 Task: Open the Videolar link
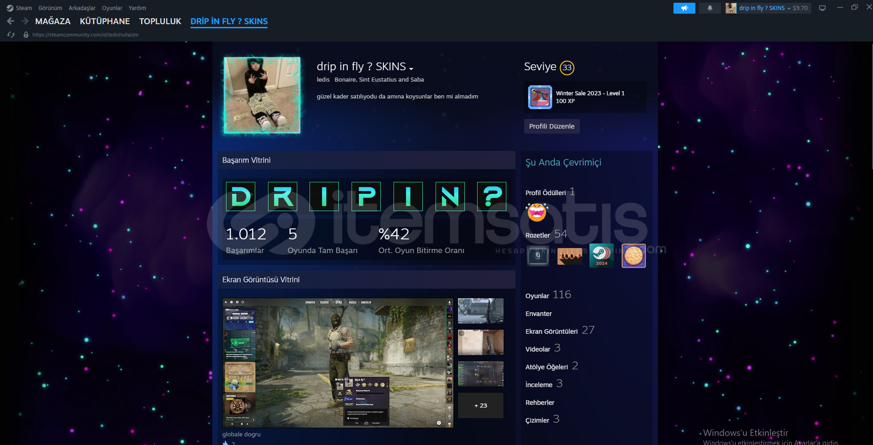pos(543,348)
